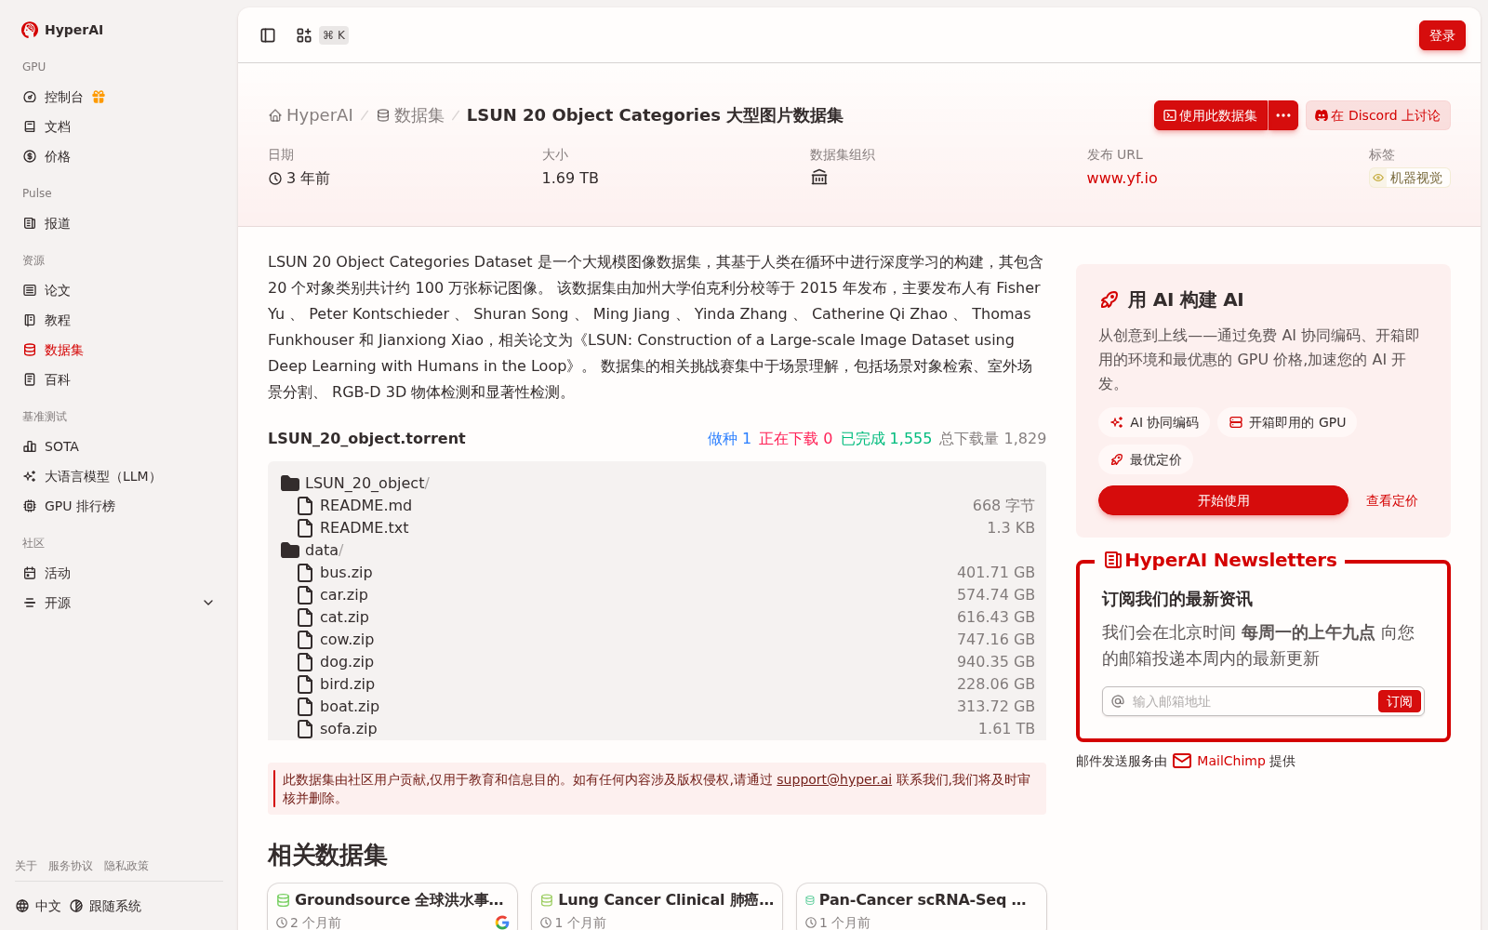Click the dataset organization building icon
The width and height of the screenshot is (1488, 930).
(x=819, y=177)
